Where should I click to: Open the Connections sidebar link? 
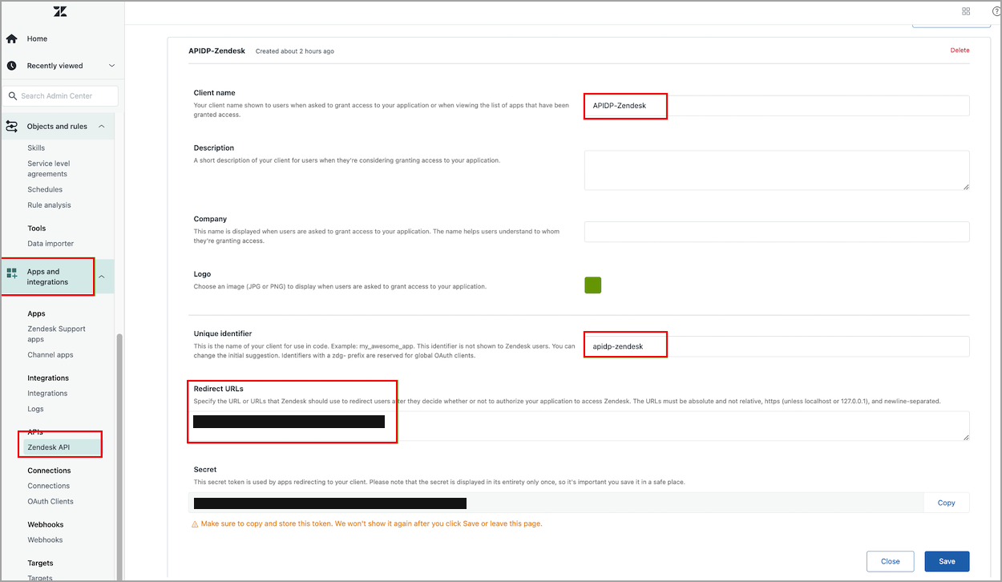point(49,485)
